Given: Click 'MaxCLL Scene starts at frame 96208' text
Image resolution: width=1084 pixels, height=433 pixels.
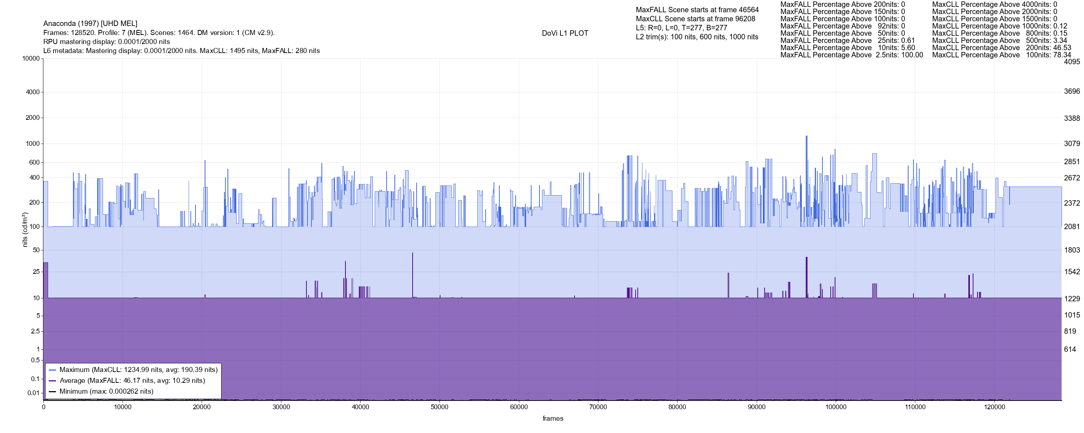Looking at the screenshot, I should [x=695, y=19].
